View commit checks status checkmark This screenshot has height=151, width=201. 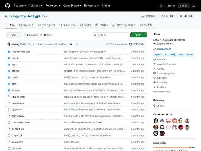(x=77, y=44)
